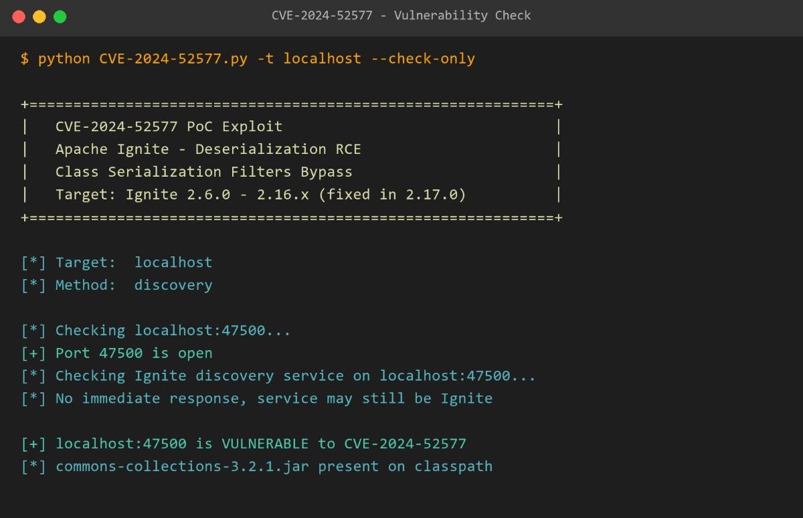This screenshot has height=518, width=803.
Task: Select the banner line 'CVE-2024-52577 PoC Exploit'
Action: 169,126
